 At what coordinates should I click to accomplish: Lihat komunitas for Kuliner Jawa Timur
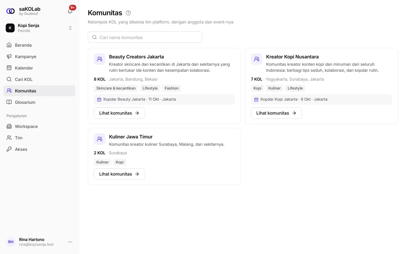[119, 174]
